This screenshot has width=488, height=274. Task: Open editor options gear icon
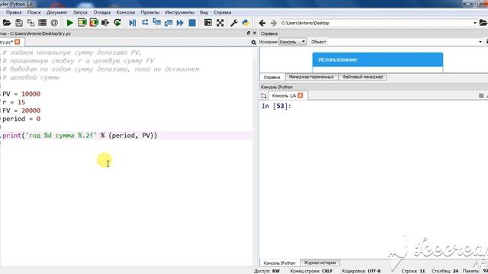[254, 43]
